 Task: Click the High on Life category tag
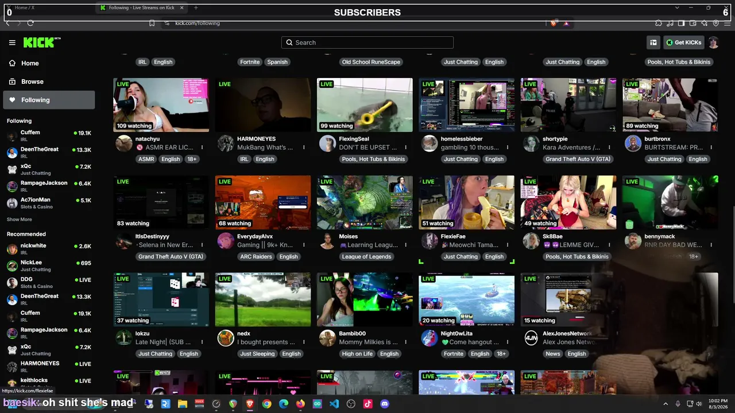(x=357, y=354)
